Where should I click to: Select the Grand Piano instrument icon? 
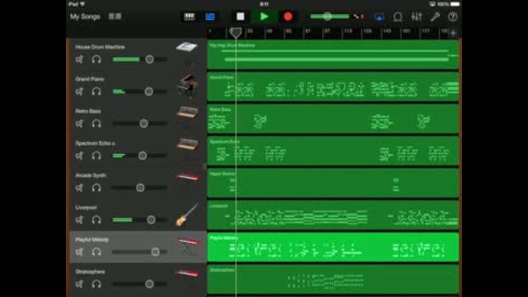188,85
